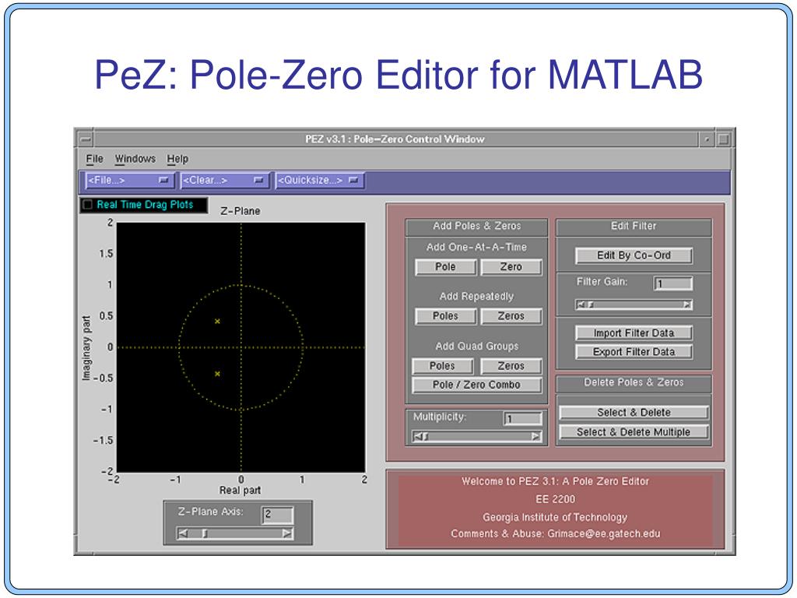Click right arrow of Z-Plane Axis slider
Viewport: 797px width, 598px height.
(x=287, y=533)
